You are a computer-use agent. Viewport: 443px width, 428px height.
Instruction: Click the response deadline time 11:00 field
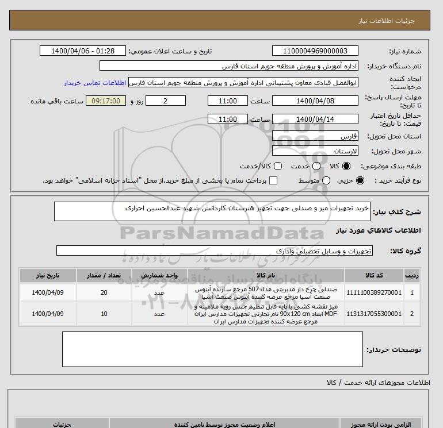pyautogui.click(x=228, y=101)
